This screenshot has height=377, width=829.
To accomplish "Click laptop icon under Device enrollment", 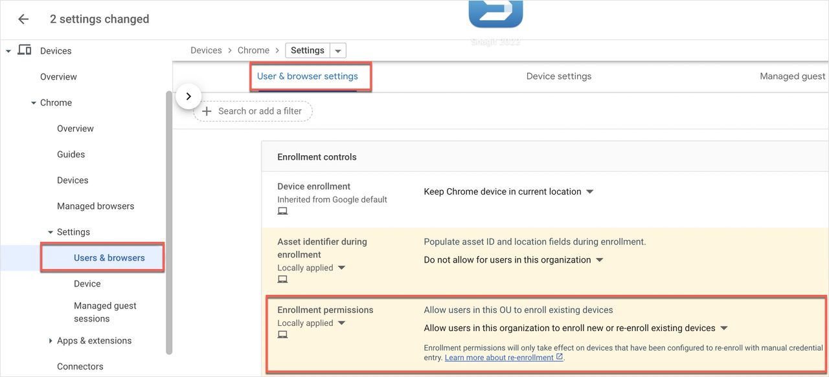I will coord(282,211).
